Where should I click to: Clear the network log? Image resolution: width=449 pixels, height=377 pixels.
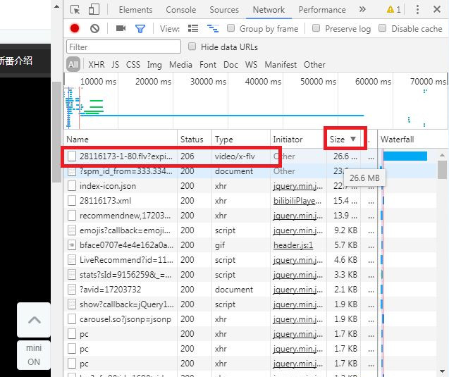(94, 29)
